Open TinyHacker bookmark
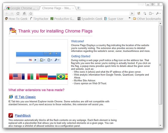 [39, 19]
